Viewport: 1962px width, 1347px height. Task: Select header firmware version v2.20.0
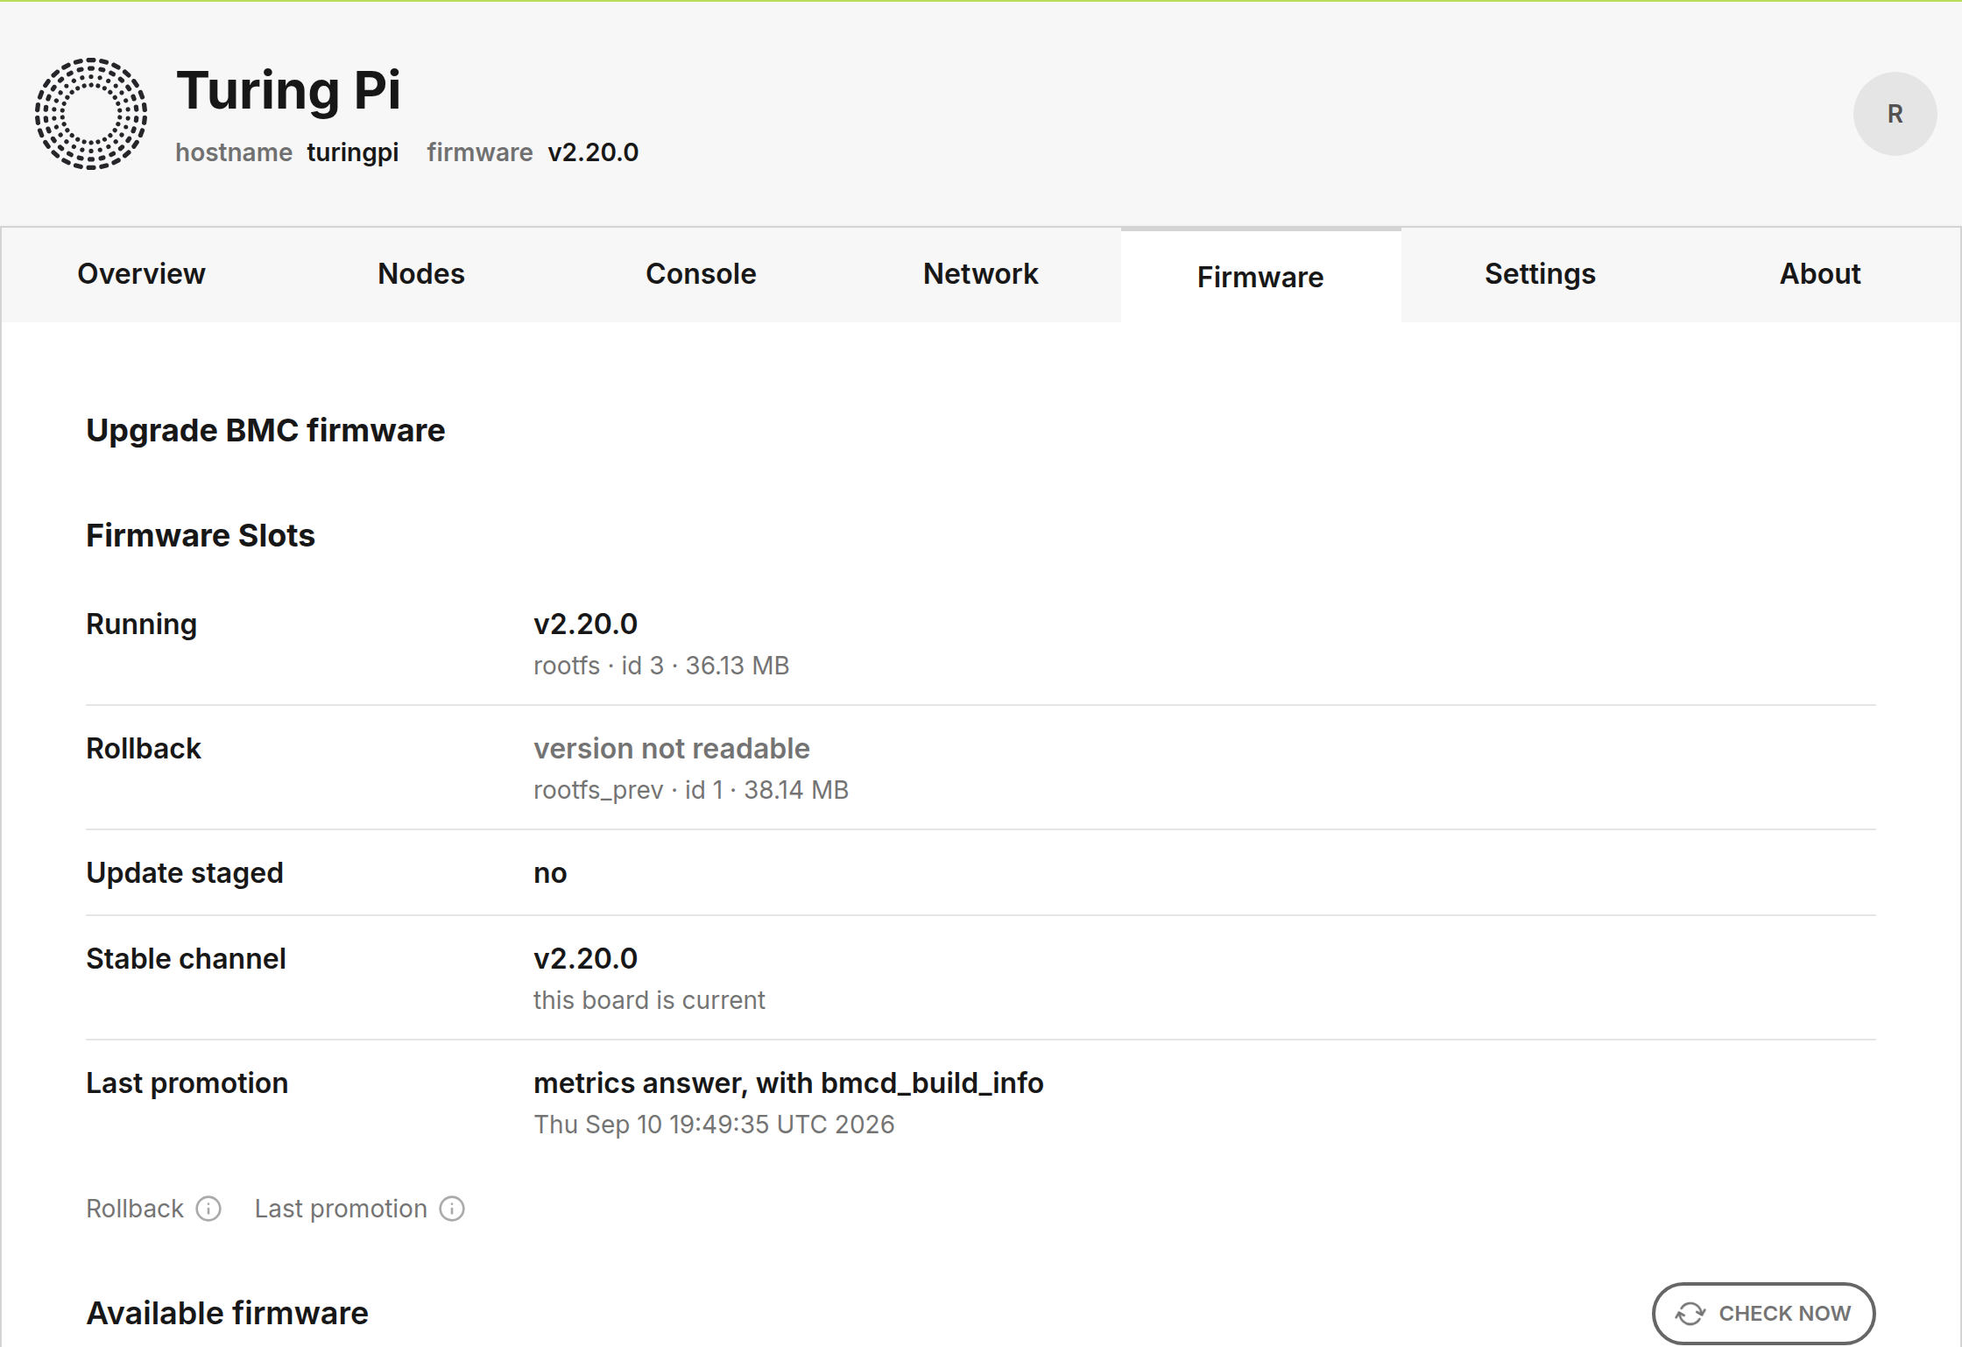click(593, 152)
